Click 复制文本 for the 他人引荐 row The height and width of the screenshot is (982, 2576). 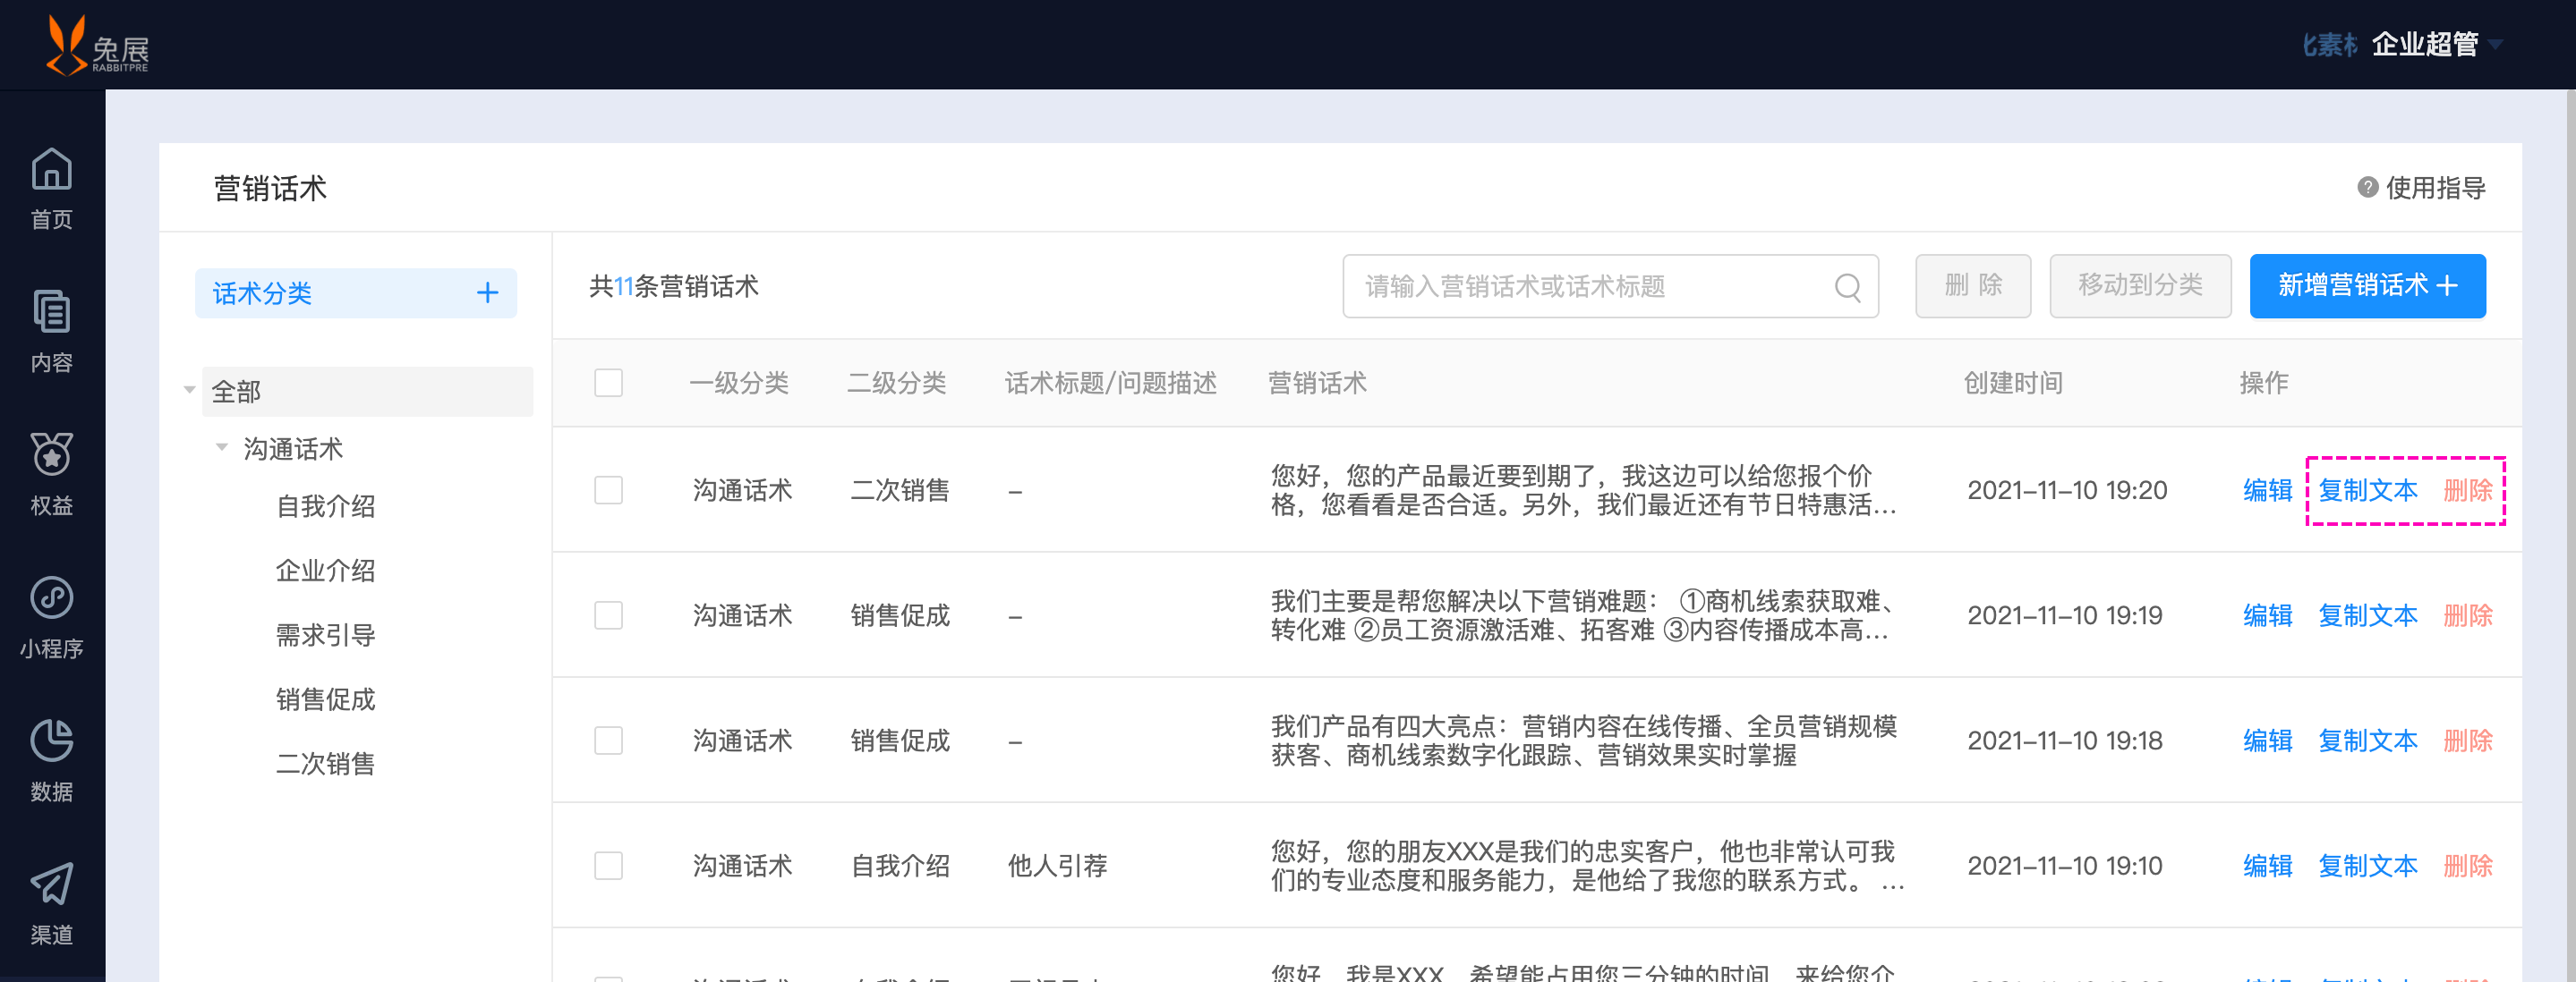2367,865
